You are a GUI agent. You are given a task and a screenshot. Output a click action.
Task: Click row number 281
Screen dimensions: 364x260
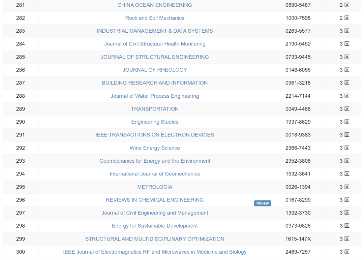point(21,5)
